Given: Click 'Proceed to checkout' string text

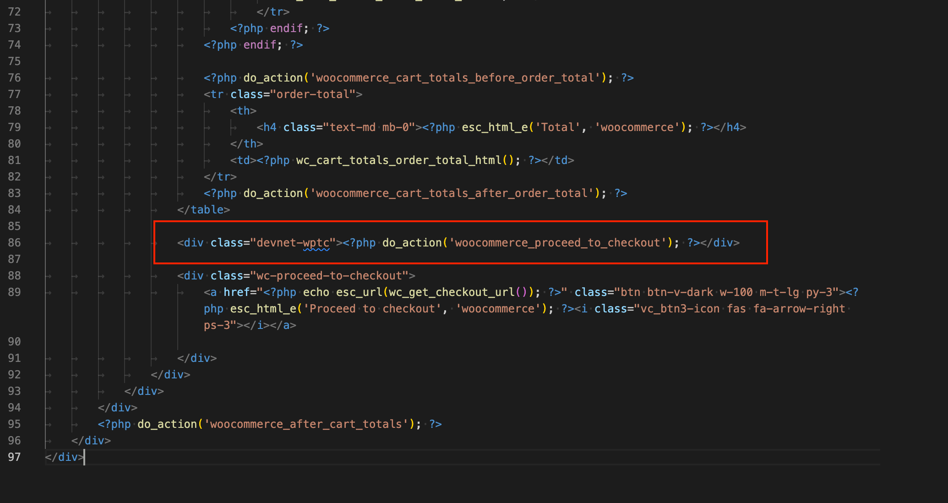Looking at the screenshot, I should (375, 309).
